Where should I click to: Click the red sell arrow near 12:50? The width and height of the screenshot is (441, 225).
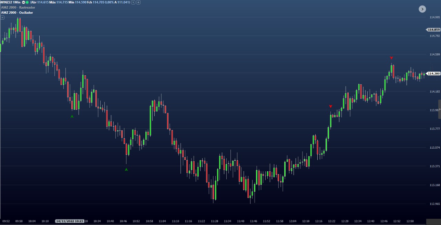pos(391,58)
